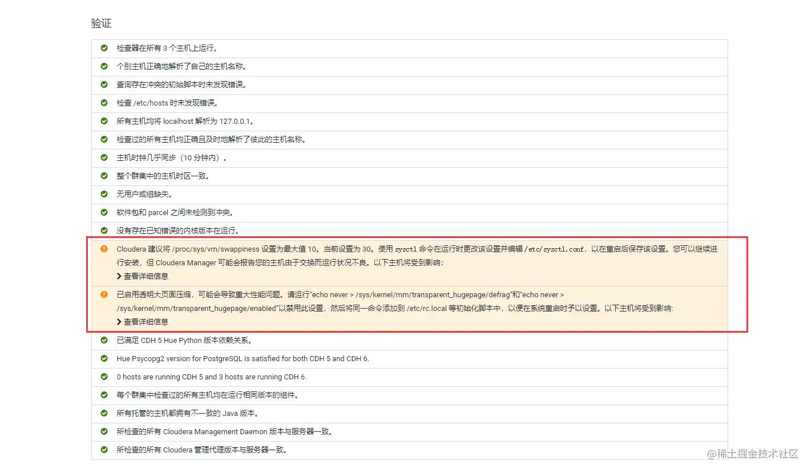This screenshot has width=812, height=473.
Task: Click the orange warning icon for swappiness recommendation
Action: pos(104,249)
